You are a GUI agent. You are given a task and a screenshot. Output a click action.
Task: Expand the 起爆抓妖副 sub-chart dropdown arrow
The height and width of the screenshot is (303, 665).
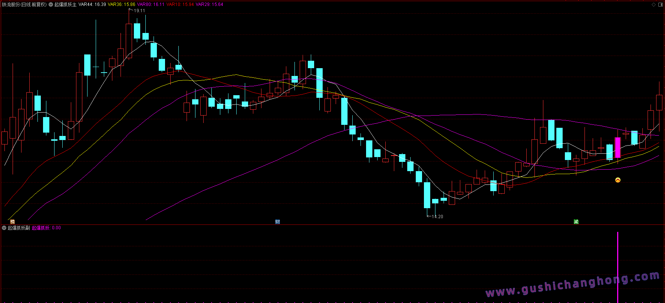coord(4,228)
